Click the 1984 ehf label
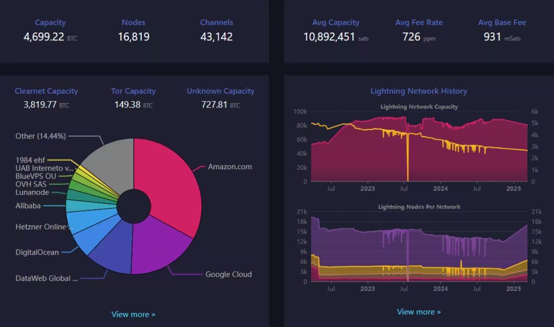554x327 pixels. point(31,160)
